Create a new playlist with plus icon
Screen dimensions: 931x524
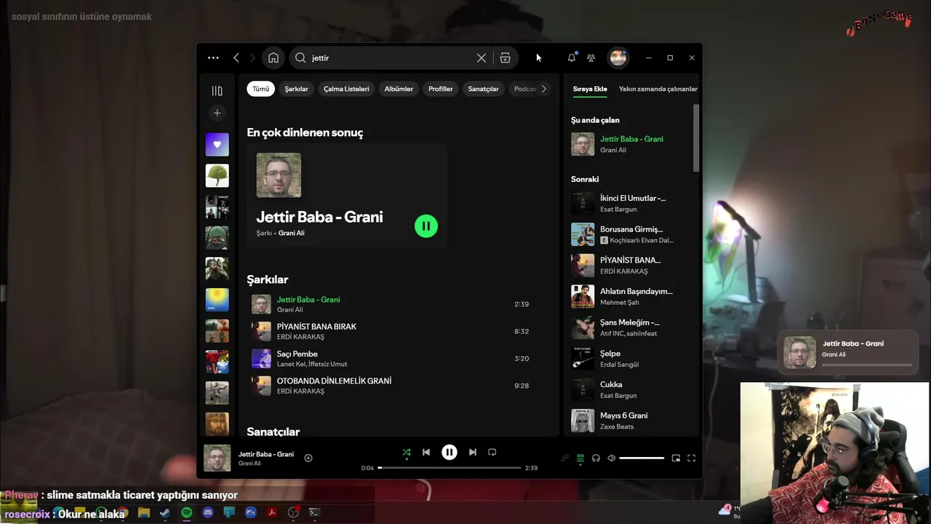click(217, 113)
